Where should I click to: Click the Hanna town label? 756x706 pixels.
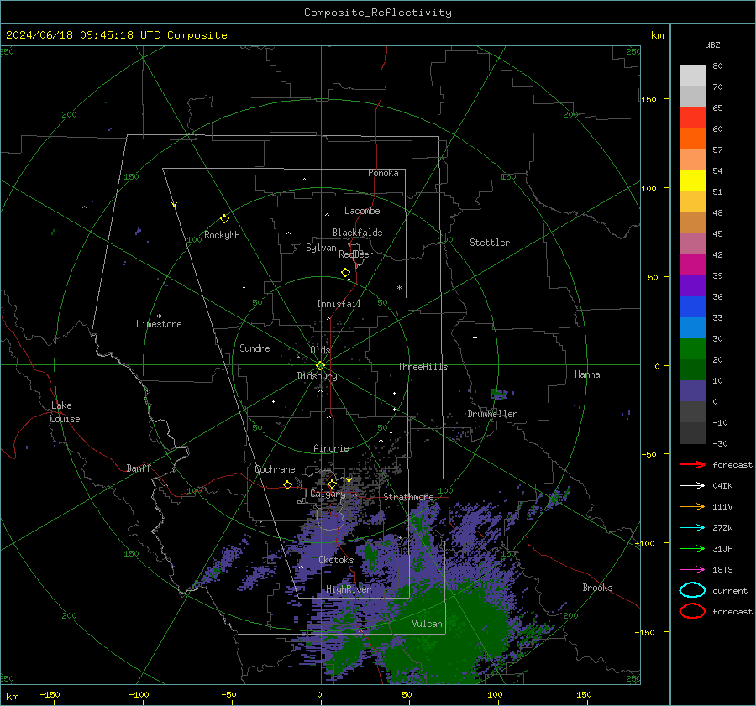[587, 374]
